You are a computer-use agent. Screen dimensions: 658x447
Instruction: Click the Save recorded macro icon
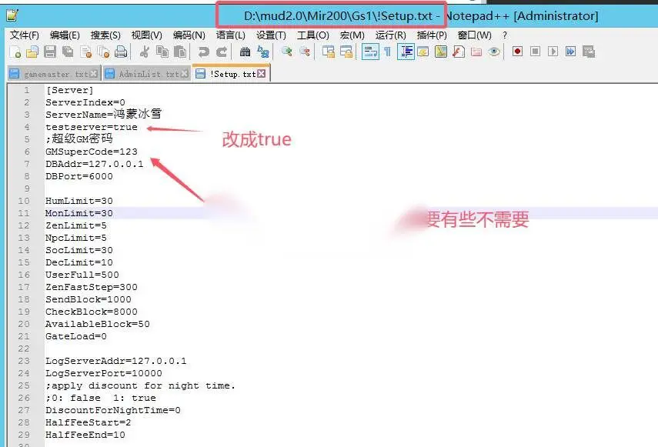coord(589,52)
